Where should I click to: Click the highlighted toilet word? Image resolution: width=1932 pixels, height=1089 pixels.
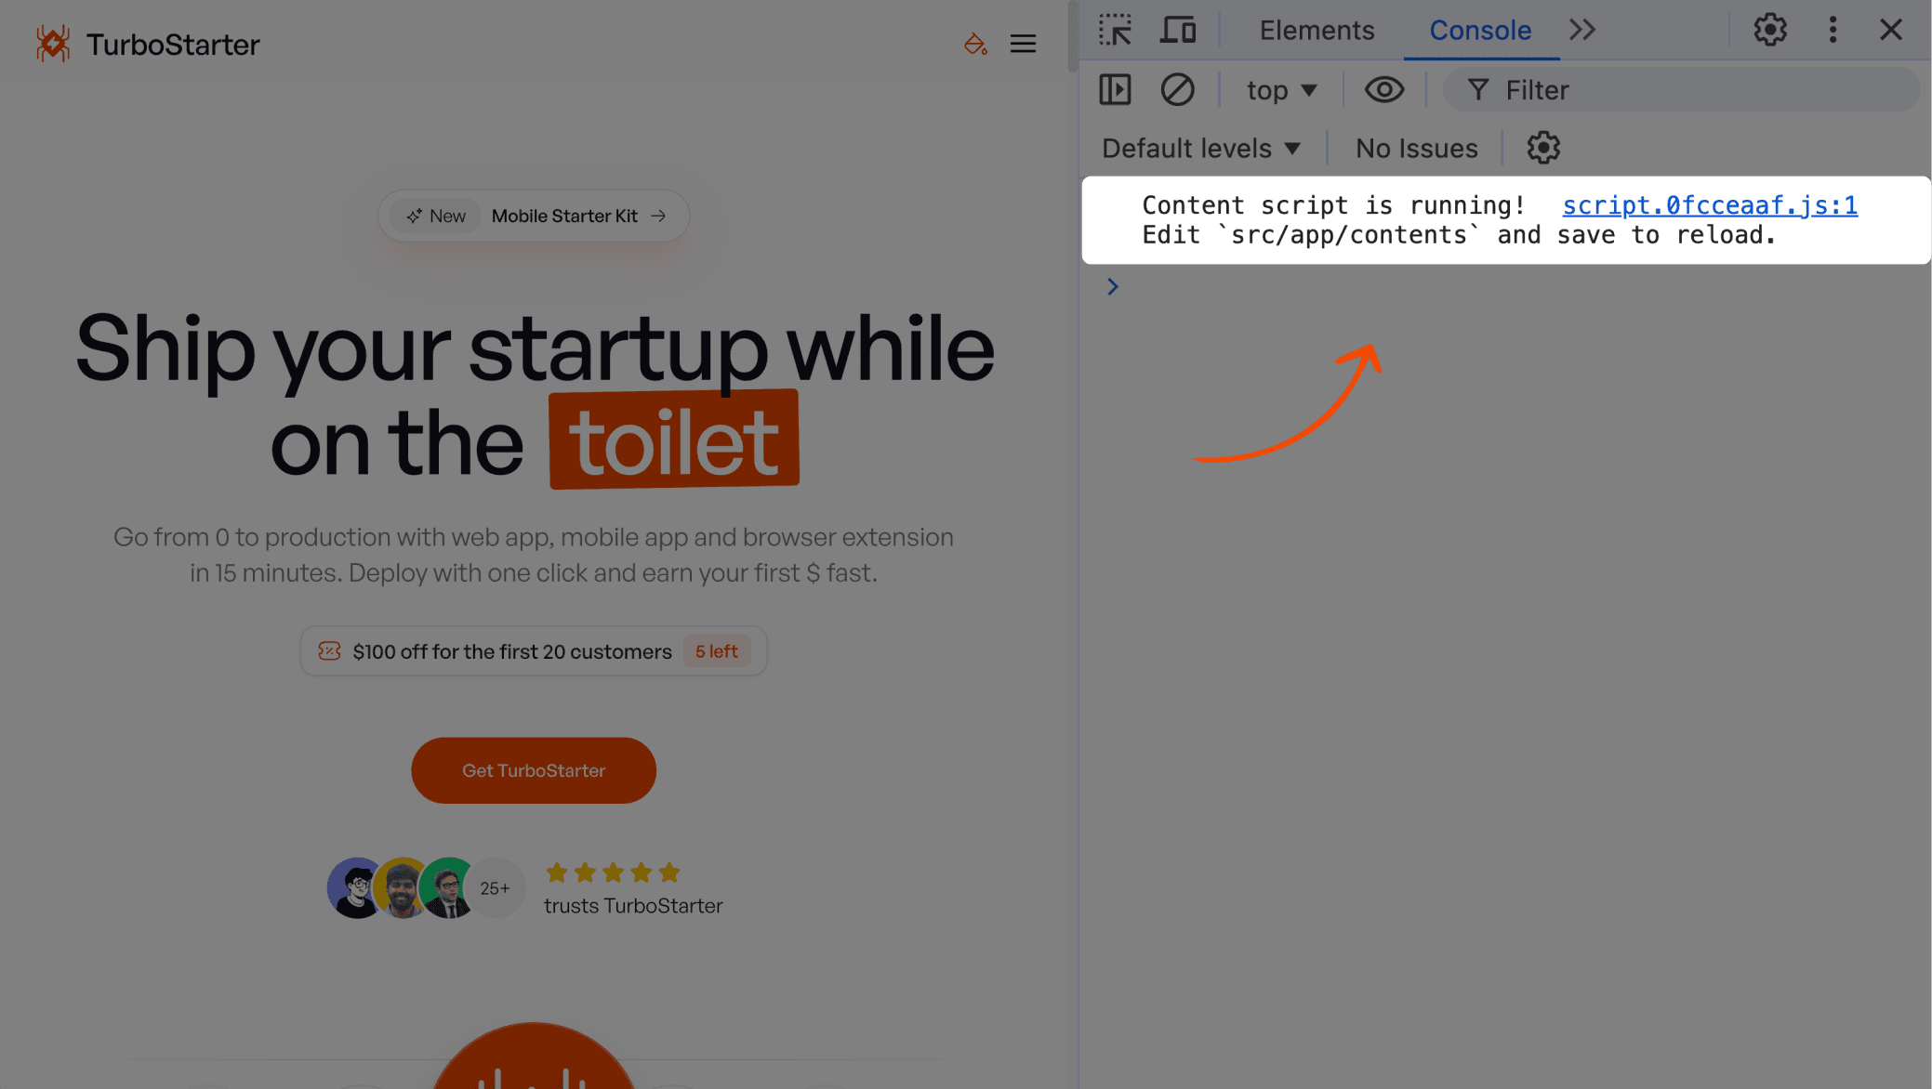click(x=674, y=440)
